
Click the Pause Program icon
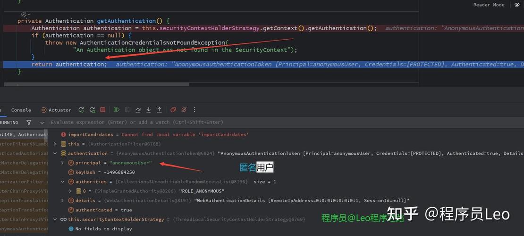pos(127,110)
